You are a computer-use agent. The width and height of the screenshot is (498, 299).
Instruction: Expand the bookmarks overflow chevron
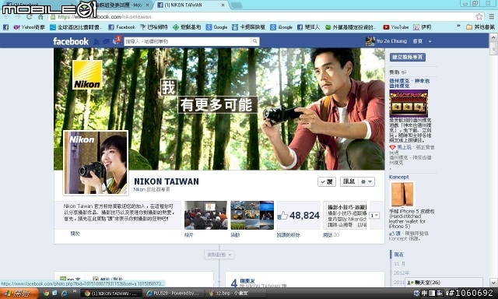pos(458,26)
